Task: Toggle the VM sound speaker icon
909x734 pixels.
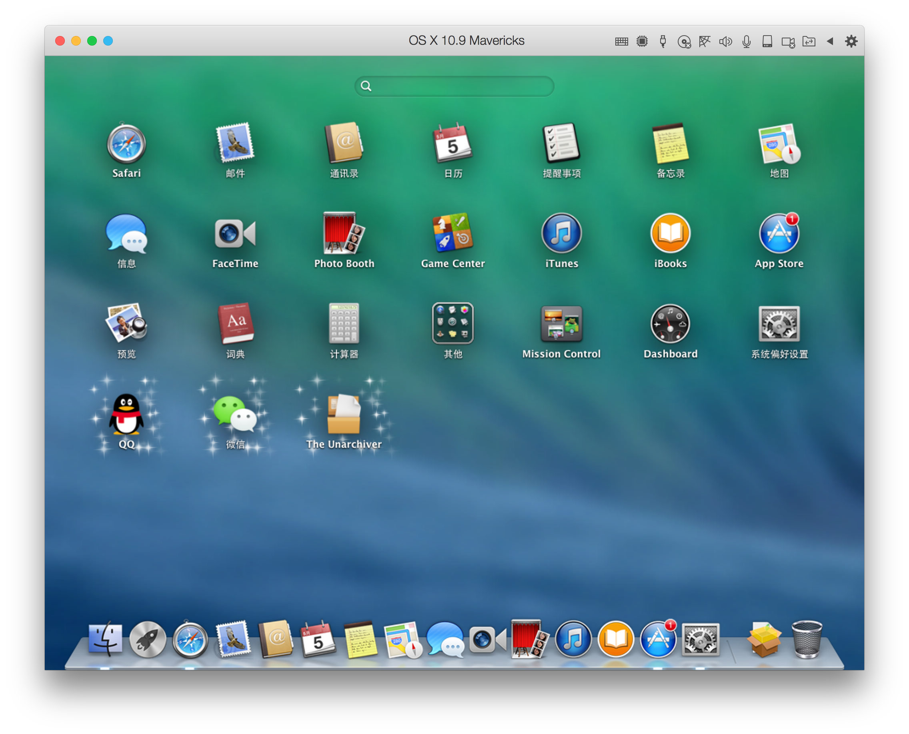Action: point(725,42)
